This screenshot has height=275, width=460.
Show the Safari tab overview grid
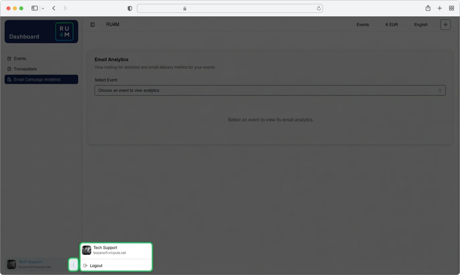(x=451, y=8)
